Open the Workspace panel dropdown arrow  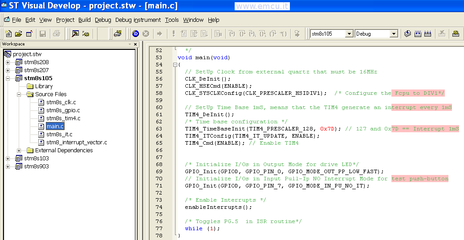click(130, 45)
